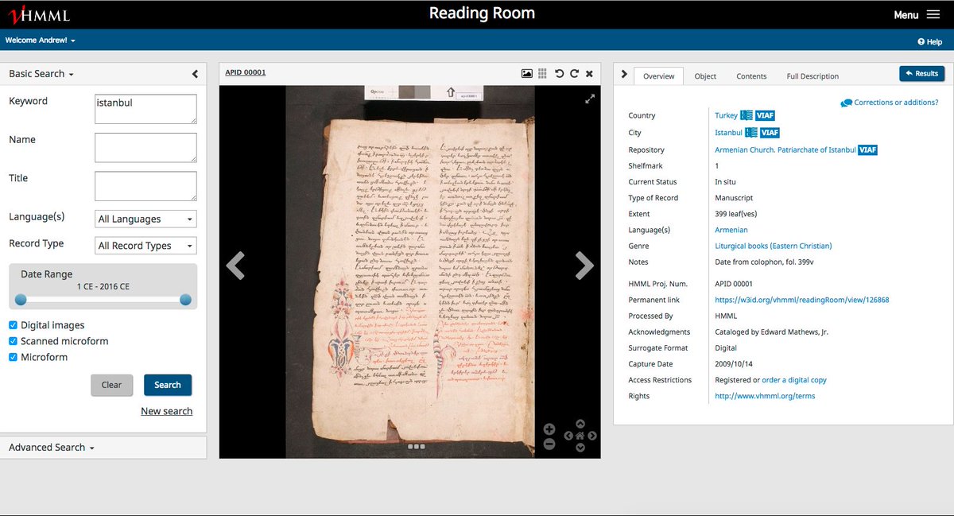
Task: Pan the image up
Action: click(x=580, y=424)
